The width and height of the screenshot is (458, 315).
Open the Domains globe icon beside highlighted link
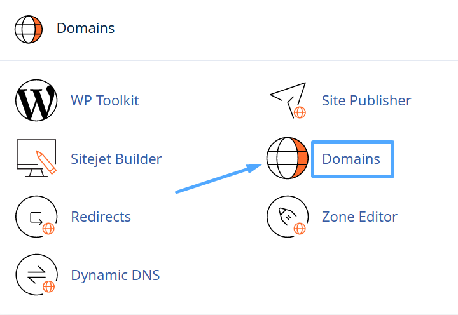[x=288, y=158]
